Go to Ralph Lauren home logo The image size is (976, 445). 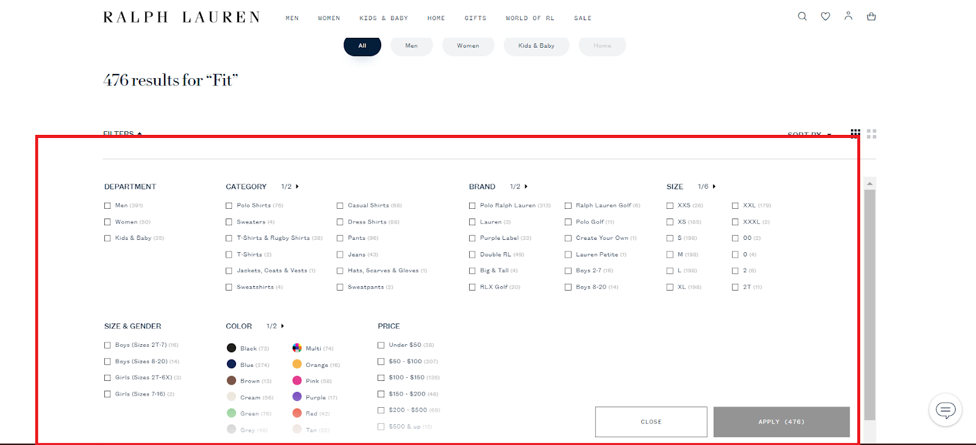[x=182, y=17]
